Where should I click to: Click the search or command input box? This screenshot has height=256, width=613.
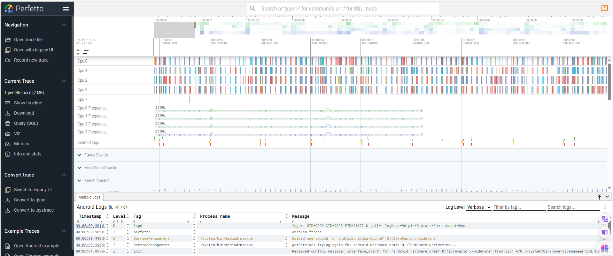343,9
